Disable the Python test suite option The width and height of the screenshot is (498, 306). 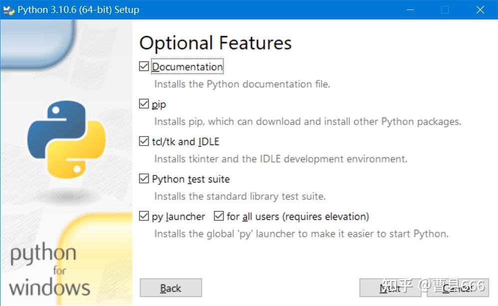point(144,178)
